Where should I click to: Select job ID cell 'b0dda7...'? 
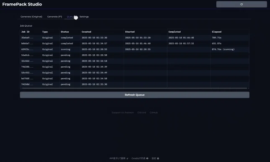pos(31,43)
